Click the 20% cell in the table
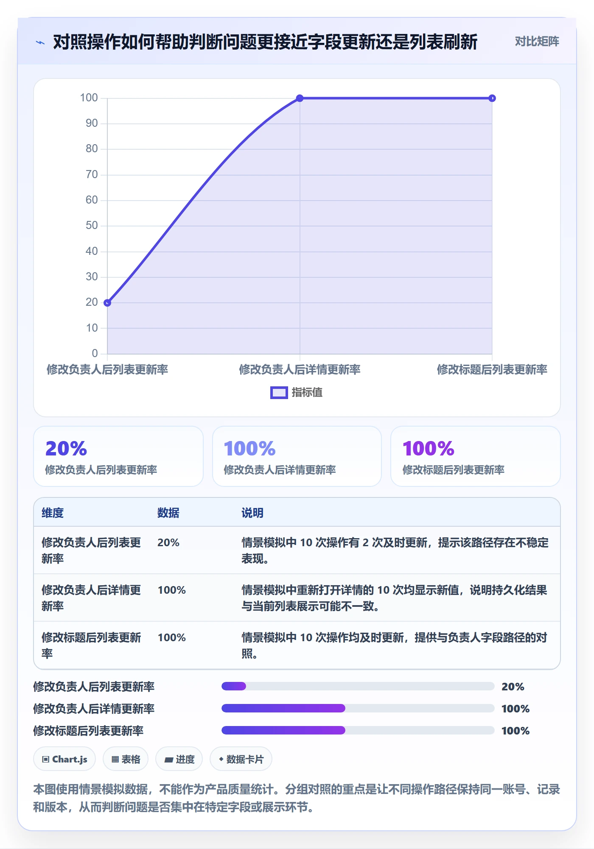Image resolution: width=594 pixels, height=849 pixels. tap(168, 543)
